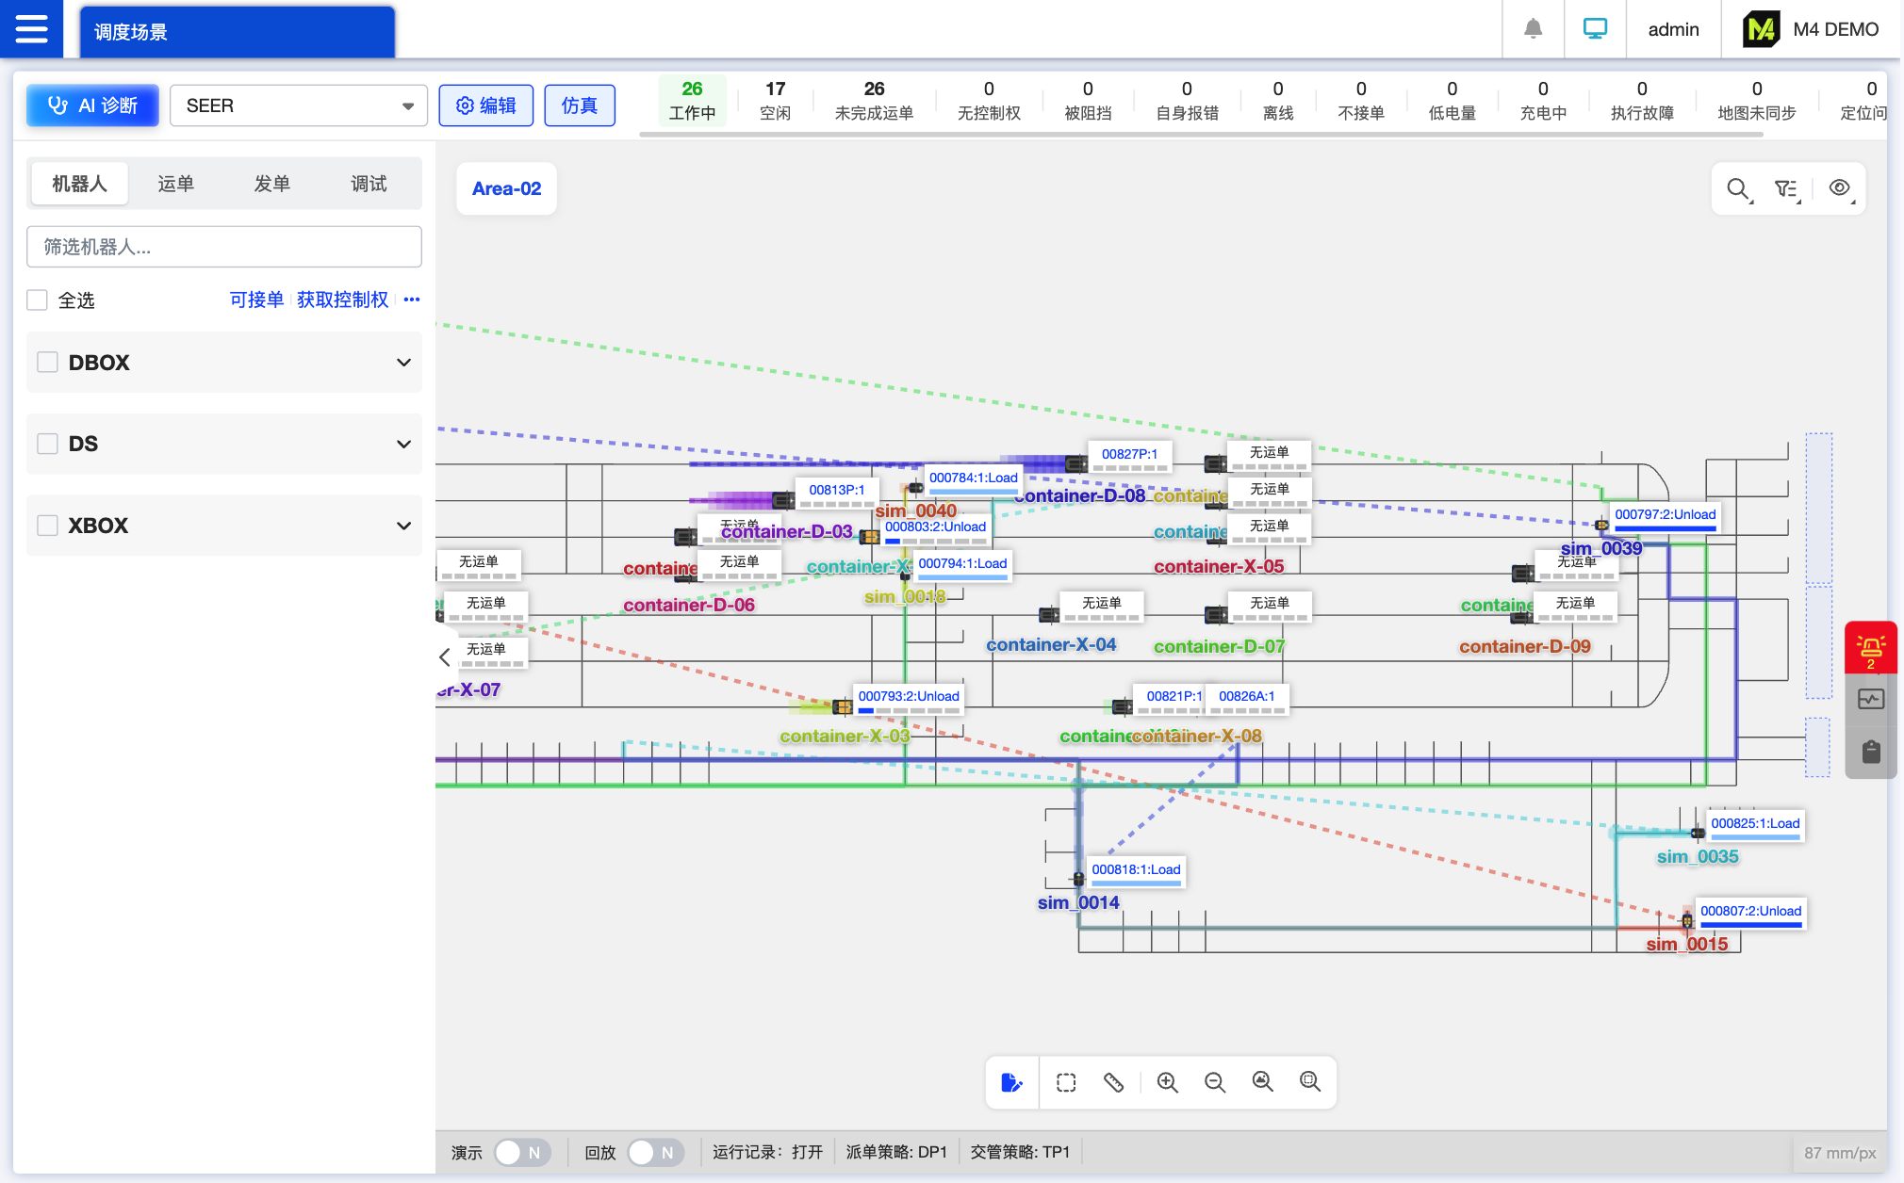
Task: Expand the XBOX robot group
Action: coord(403,526)
